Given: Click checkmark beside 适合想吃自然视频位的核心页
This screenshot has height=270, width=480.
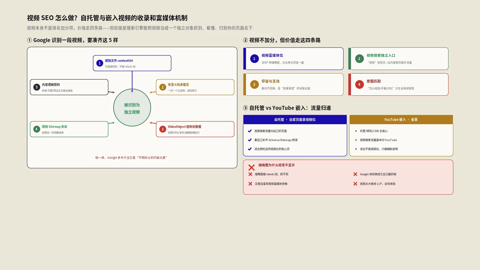Looking at the screenshot, I should click(x=250, y=149).
